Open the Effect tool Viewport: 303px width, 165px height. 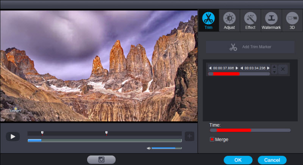250,20
